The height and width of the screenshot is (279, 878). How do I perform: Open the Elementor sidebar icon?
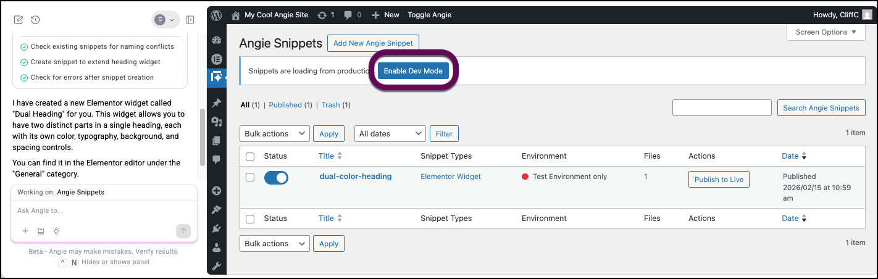(x=217, y=59)
